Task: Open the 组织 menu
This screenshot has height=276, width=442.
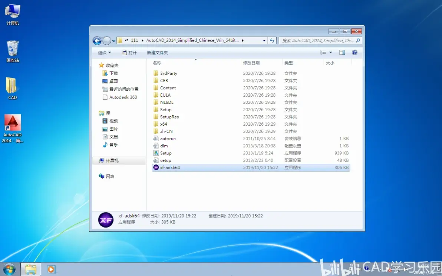Action: [x=104, y=53]
